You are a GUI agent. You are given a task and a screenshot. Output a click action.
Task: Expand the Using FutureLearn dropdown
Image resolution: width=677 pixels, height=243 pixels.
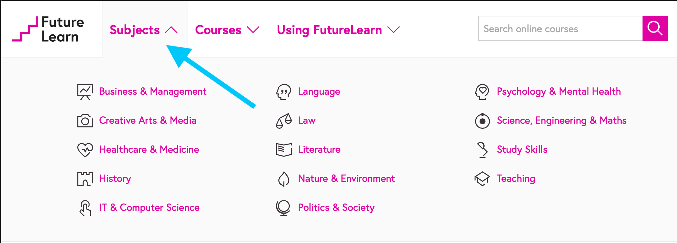[x=338, y=30]
